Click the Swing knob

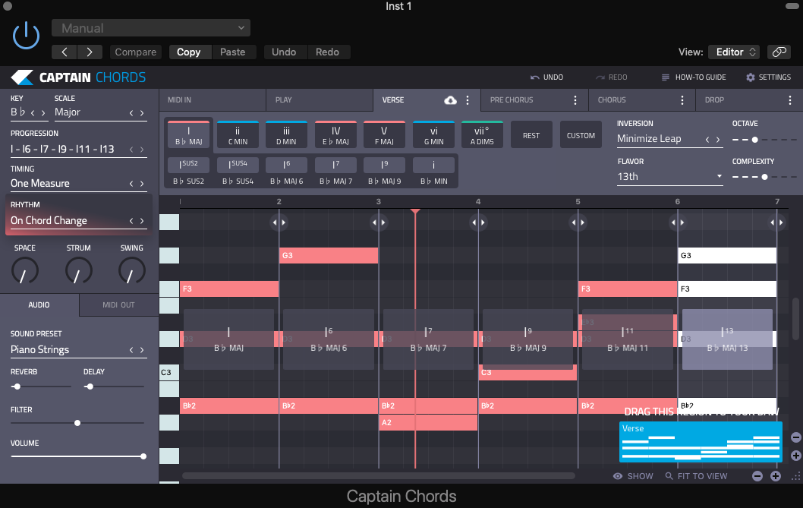(x=131, y=270)
